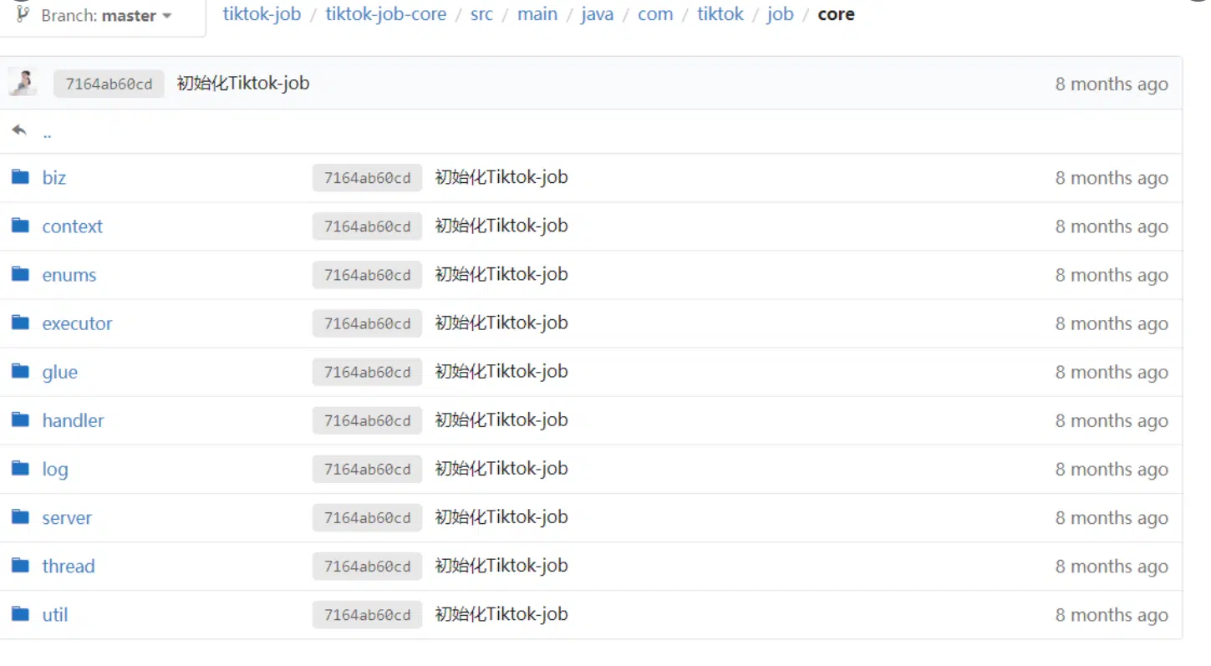1211x666 pixels.
Task: Open commit hash in the thread row
Action: coord(368,566)
